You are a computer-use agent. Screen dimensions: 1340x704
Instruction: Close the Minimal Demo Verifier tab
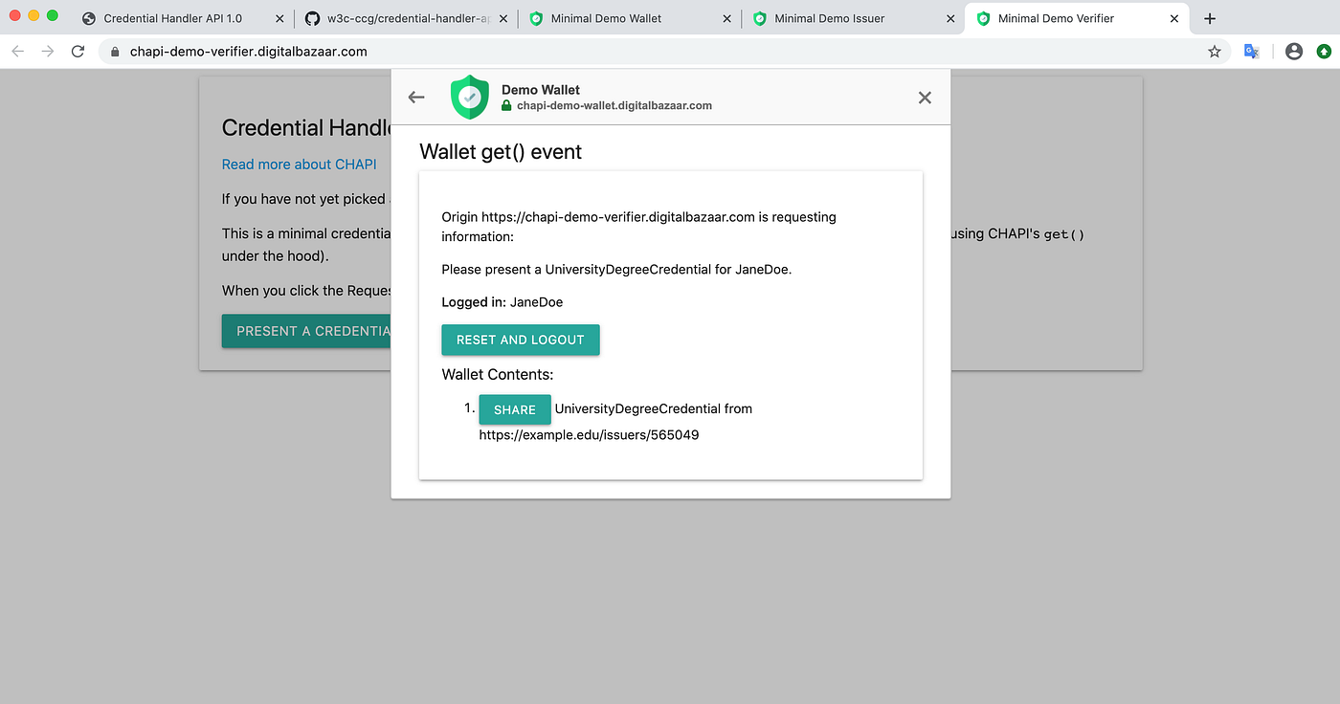pyautogui.click(x=1174, y=18)
